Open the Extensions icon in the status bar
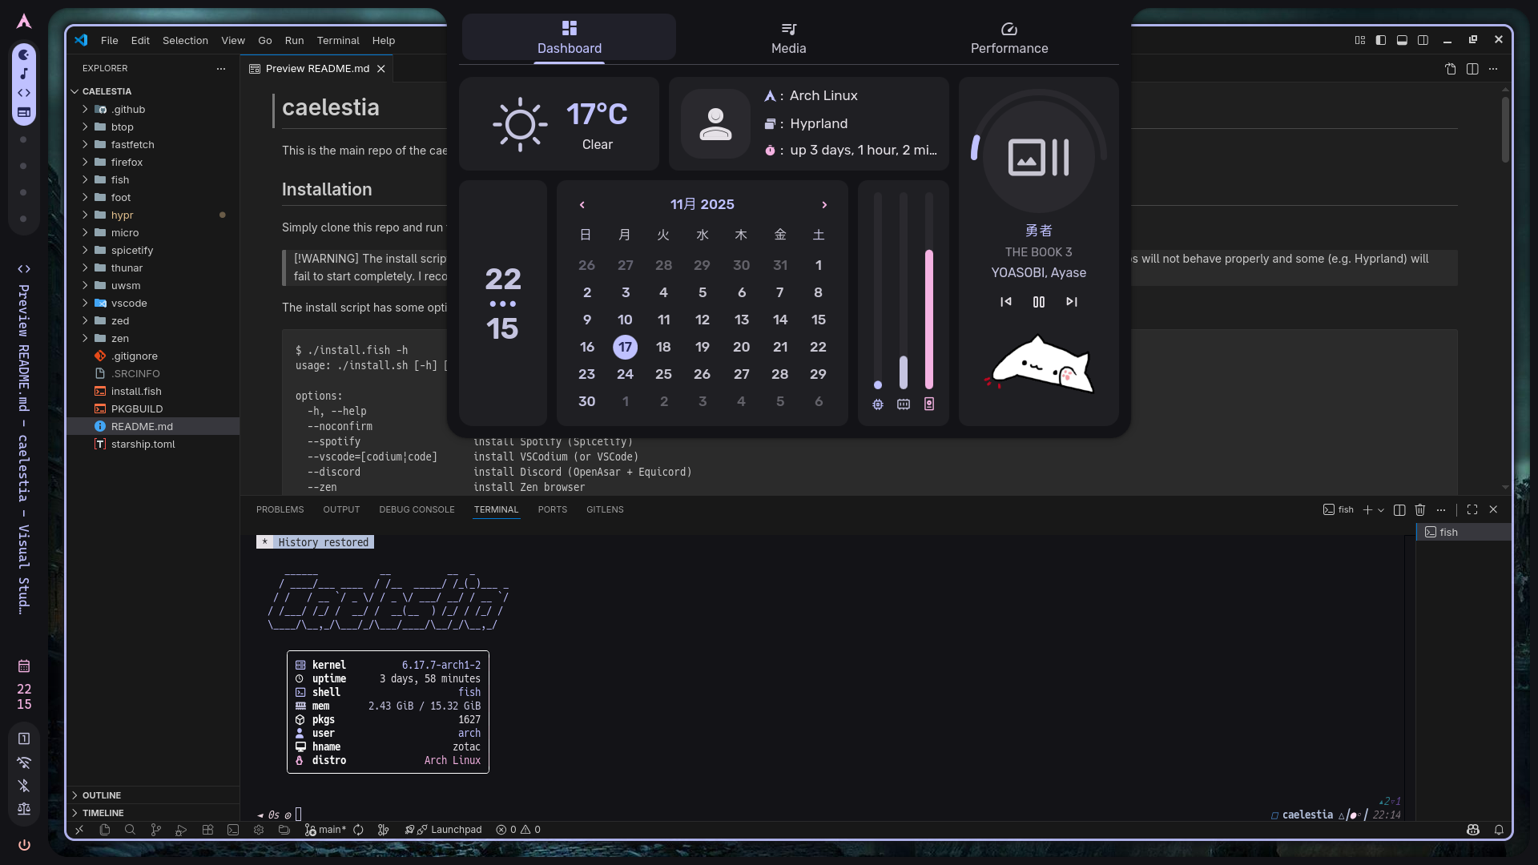 pyautogui.click(x=207, y=830)
